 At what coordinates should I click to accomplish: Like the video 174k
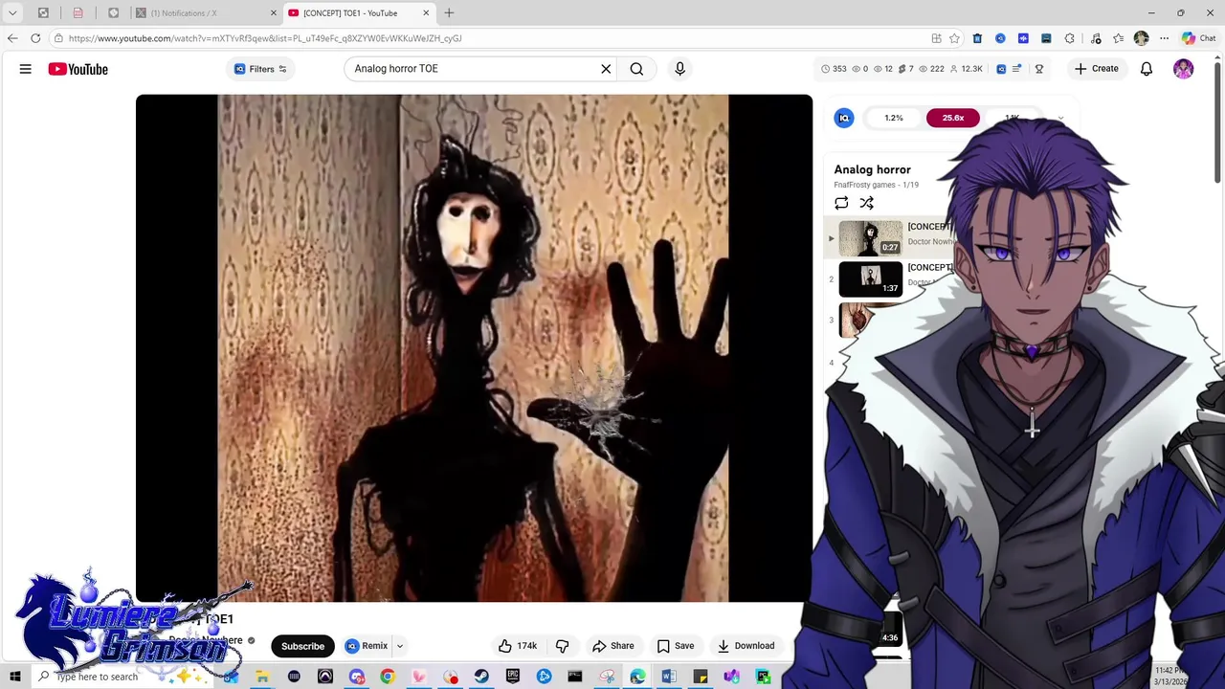(518, 646)
